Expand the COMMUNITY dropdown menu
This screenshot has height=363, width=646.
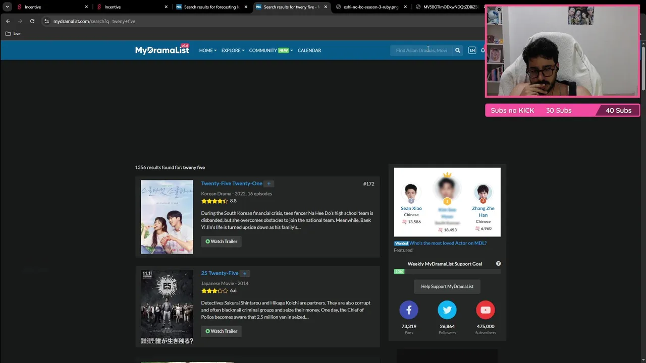coord(271,50)
